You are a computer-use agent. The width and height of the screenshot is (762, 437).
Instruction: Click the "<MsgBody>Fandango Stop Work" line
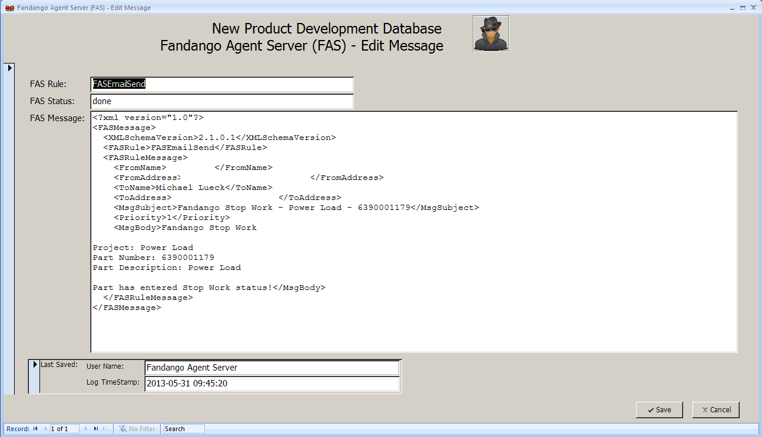point(185,228)
